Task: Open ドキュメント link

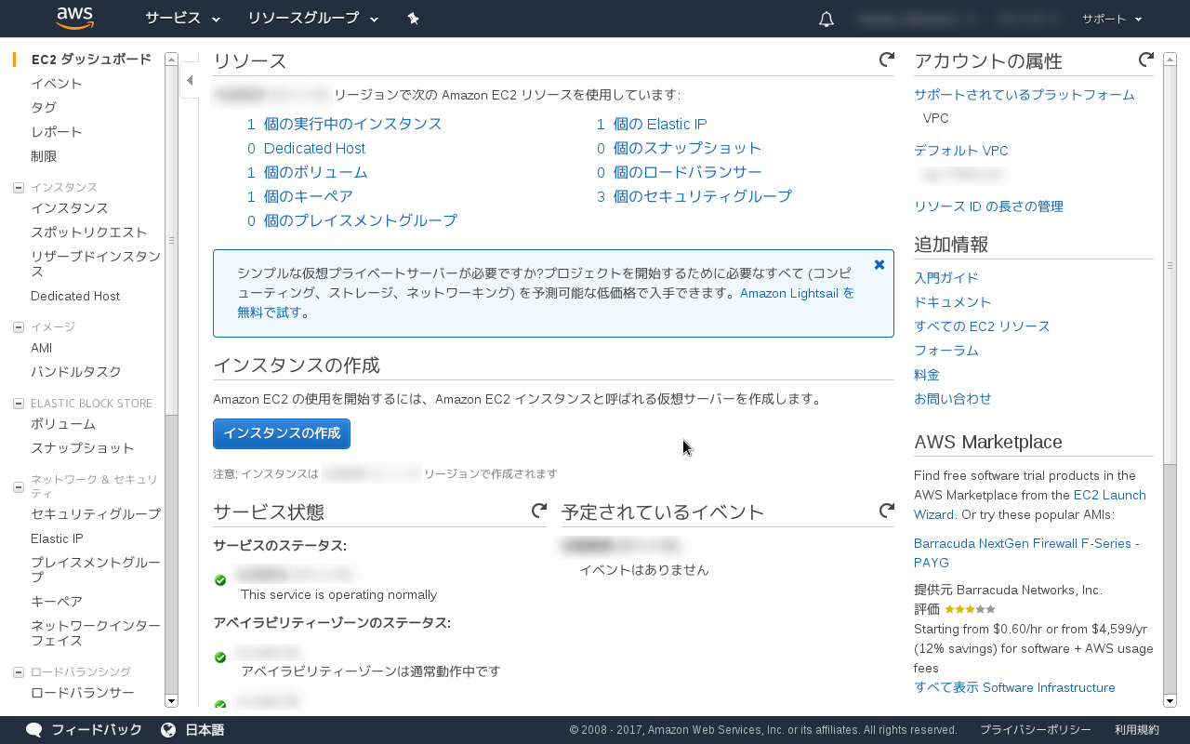Action: [953, 302]
